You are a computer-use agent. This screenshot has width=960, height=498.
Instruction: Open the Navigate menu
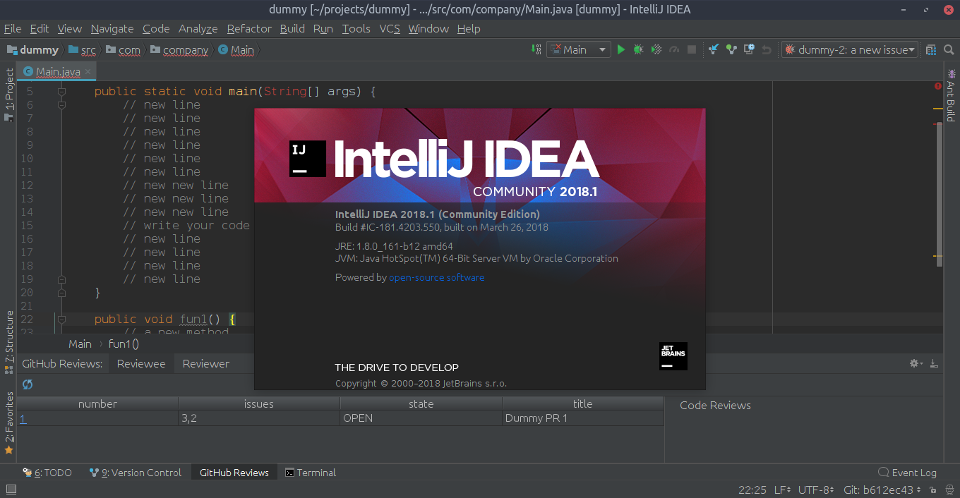click(x=112, y=29)
